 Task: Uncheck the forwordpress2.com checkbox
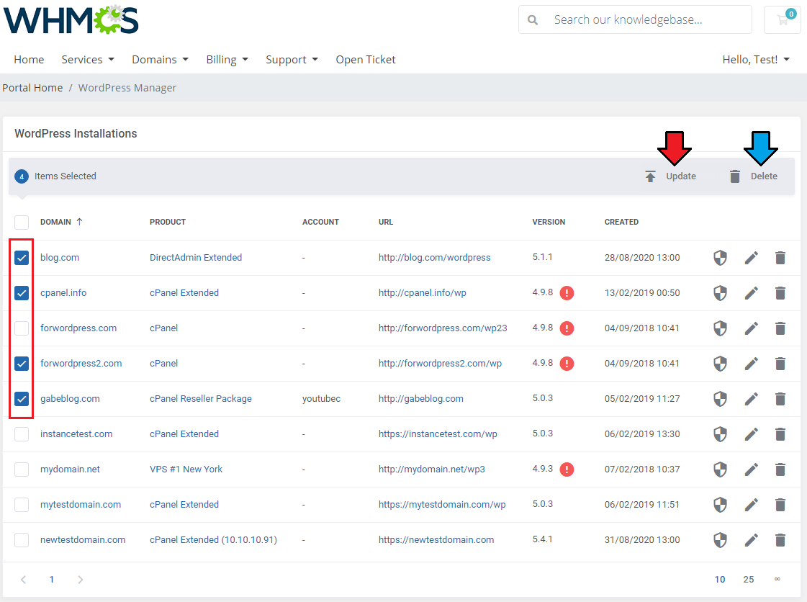click(x=22, y=364)
